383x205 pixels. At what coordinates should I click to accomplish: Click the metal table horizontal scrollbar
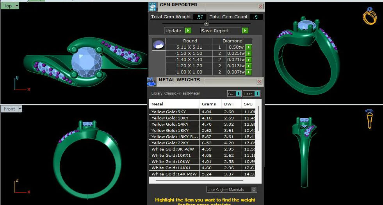pos(200,180)
